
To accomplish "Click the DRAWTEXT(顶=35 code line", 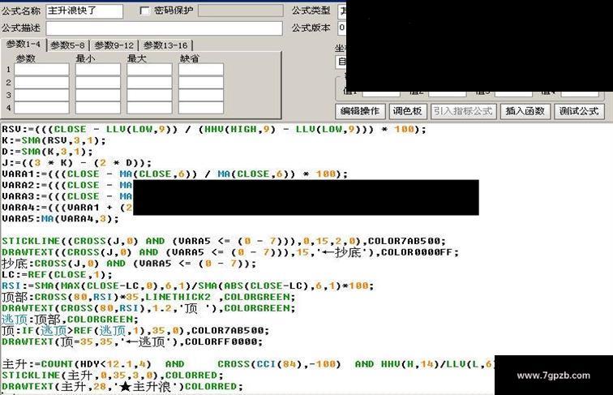I will (x=132, y=341).
